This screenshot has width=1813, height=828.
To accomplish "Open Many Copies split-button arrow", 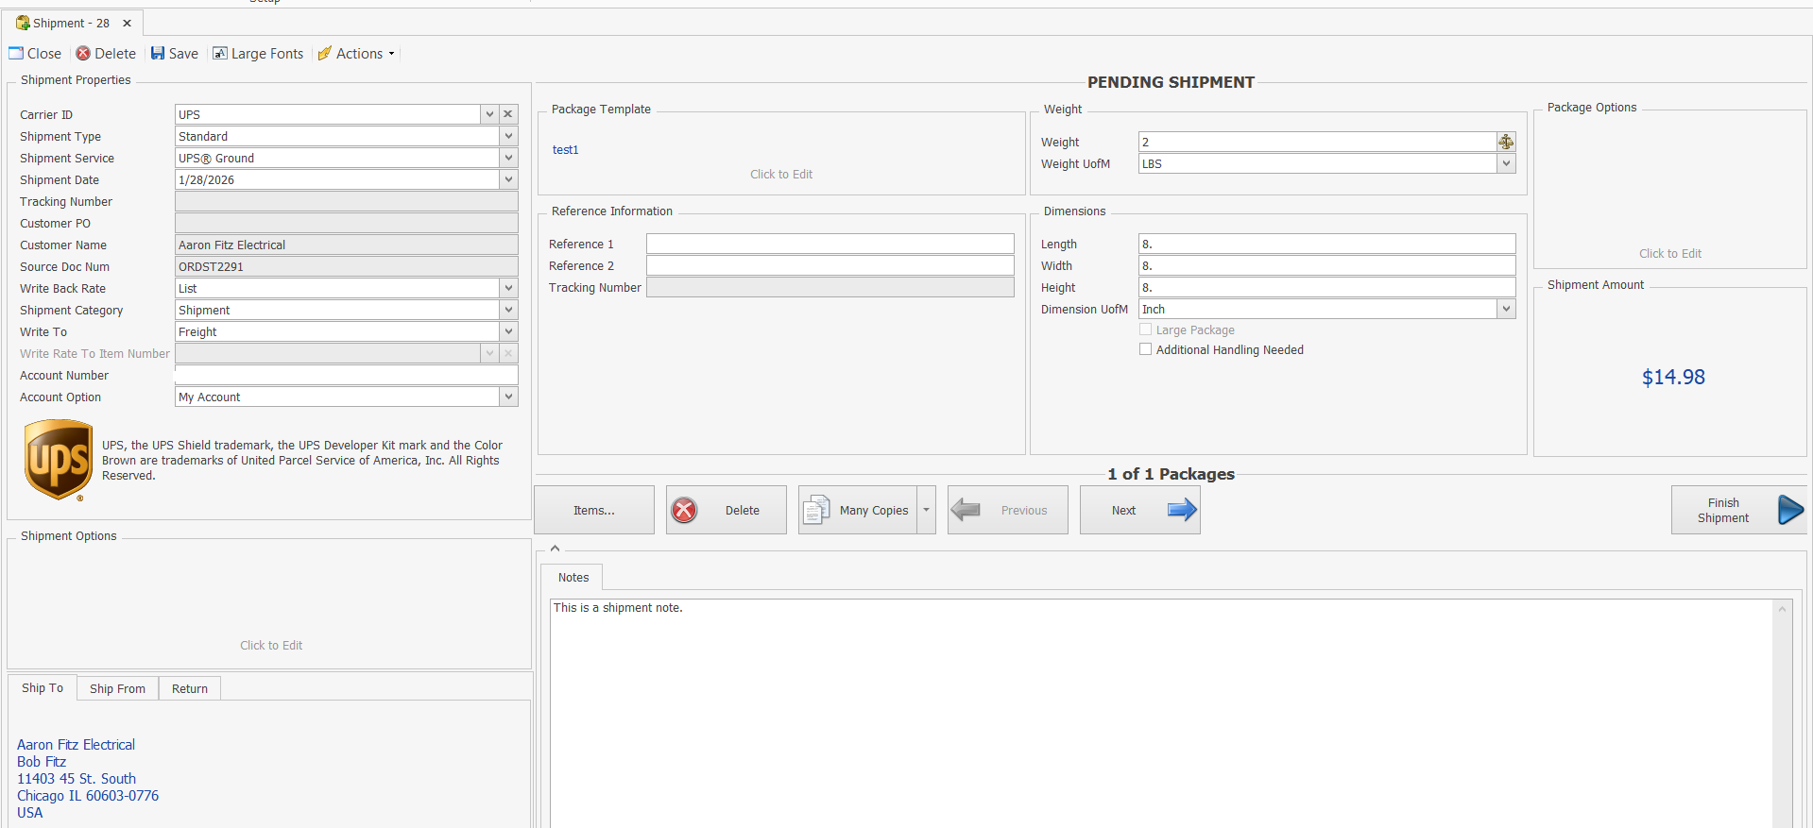I will [x=926, y=510].
